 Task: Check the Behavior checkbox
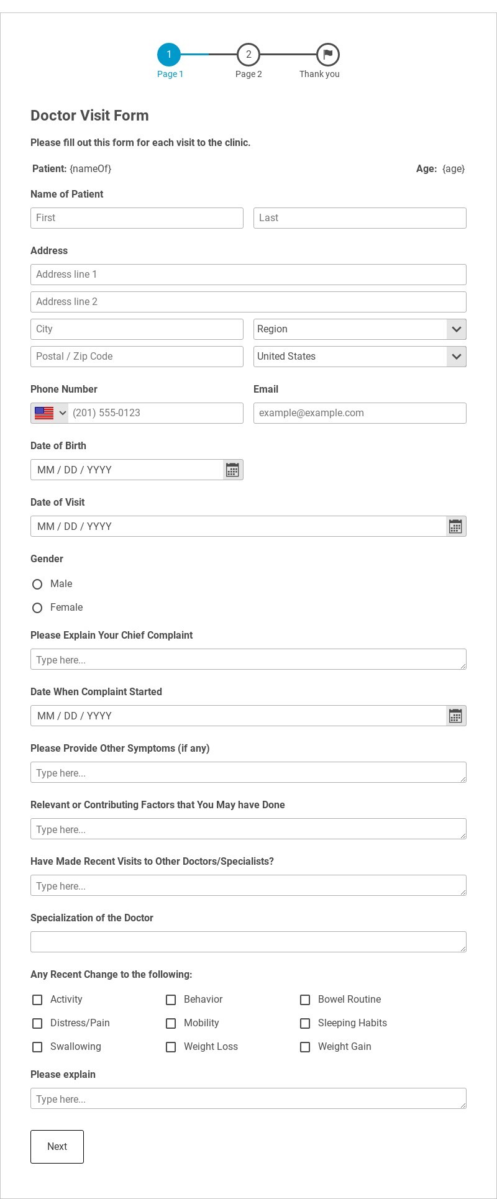click(x=171, y=1000)
